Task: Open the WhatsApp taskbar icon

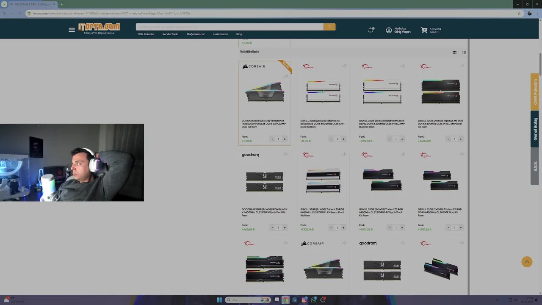Action: (x=313, y=300)
